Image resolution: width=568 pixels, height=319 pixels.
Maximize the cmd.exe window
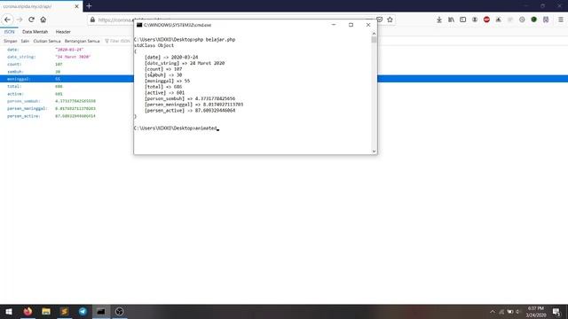[x=351, y=25]
